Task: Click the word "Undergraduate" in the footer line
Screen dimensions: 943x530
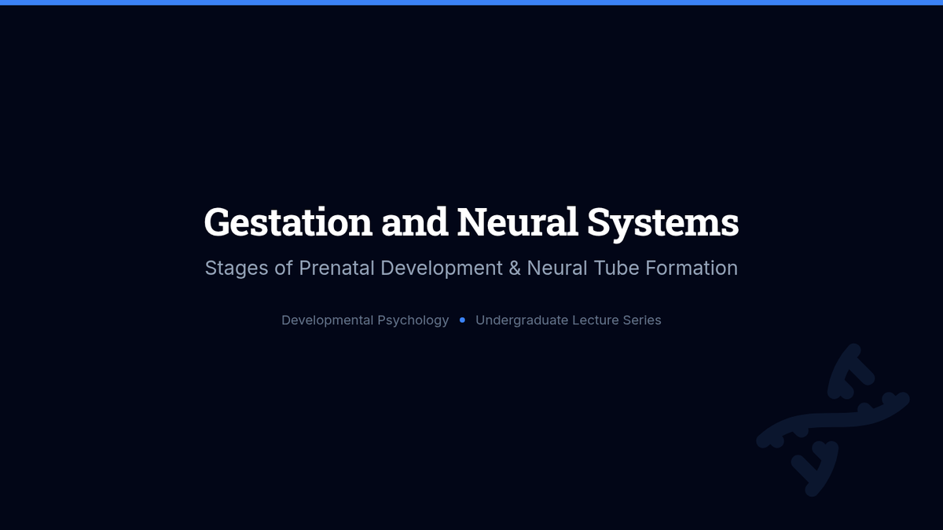Action: click(x=520, y=320)
